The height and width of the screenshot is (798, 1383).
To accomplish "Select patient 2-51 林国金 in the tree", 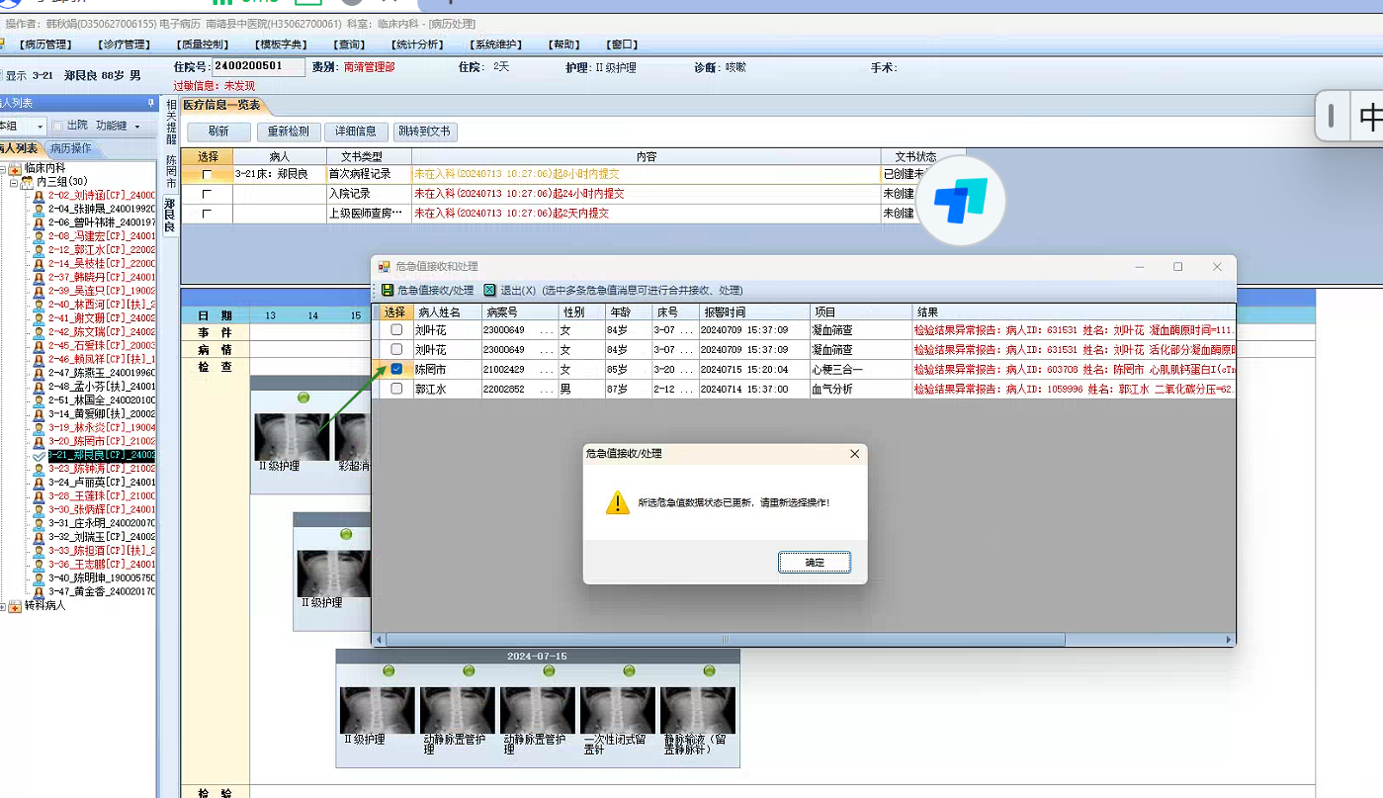I will click(101, 400).
